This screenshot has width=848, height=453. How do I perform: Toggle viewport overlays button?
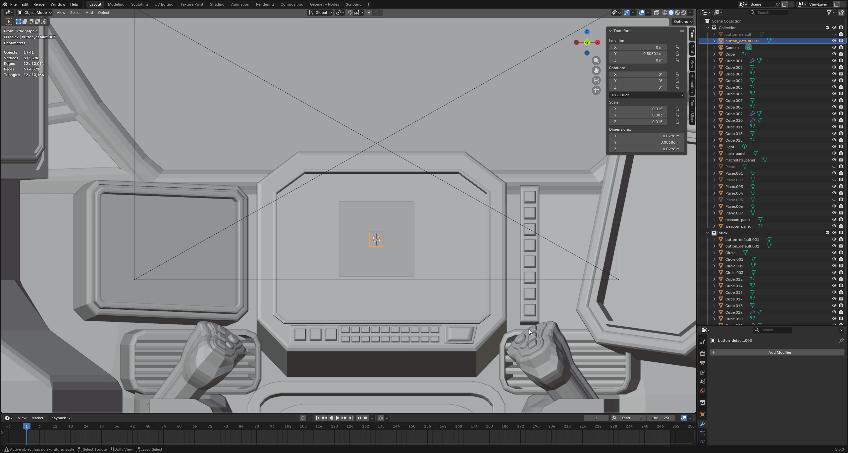click(642, 13)
